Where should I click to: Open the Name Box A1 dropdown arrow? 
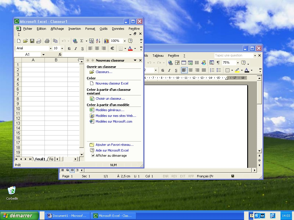pos(43,54)
